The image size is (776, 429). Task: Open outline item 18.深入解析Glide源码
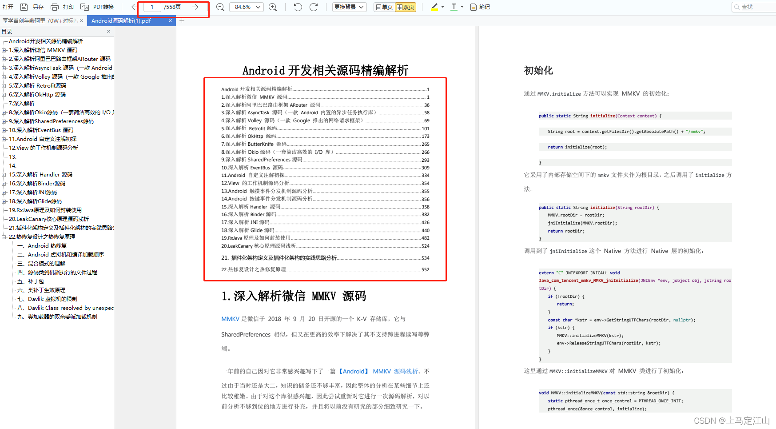35,201
